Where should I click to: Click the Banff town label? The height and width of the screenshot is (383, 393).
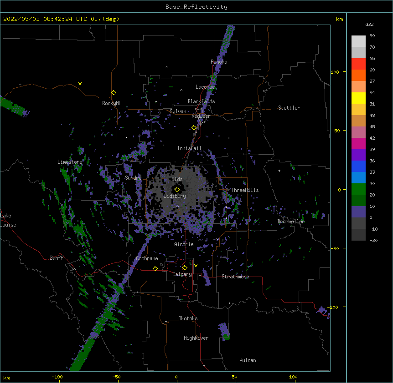57,258
